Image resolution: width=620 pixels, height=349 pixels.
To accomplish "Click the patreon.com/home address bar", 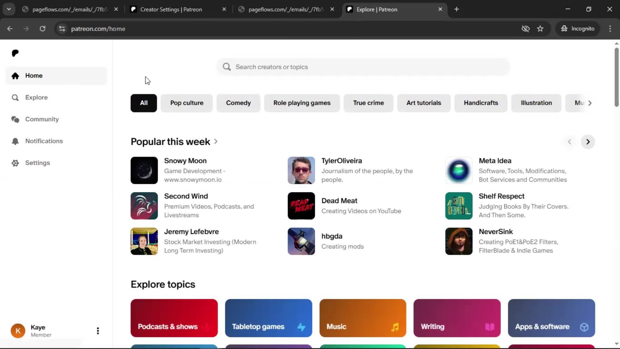I will (x=98, y=29).
